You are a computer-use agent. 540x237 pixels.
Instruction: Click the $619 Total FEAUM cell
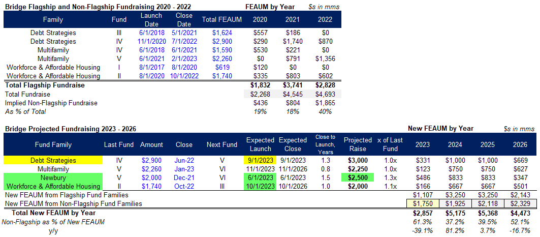[222, 67]
